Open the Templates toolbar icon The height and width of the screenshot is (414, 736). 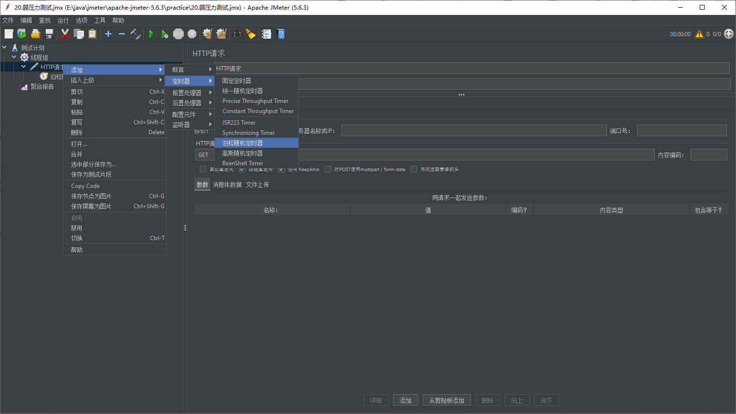point(22,34)
